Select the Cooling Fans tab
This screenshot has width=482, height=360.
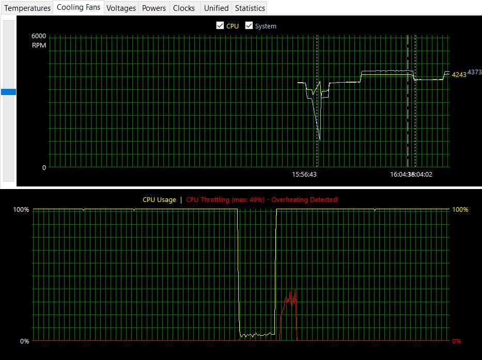(79, 8)
